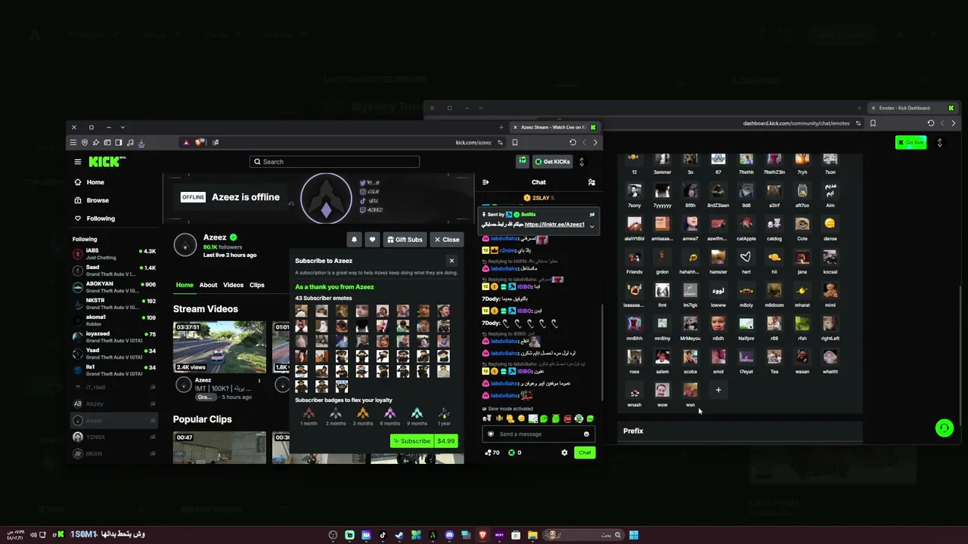Image resolution: width=968 pixels, height=544 pixels.
Task: Open the chat users list icon
Action: point(591,182)
